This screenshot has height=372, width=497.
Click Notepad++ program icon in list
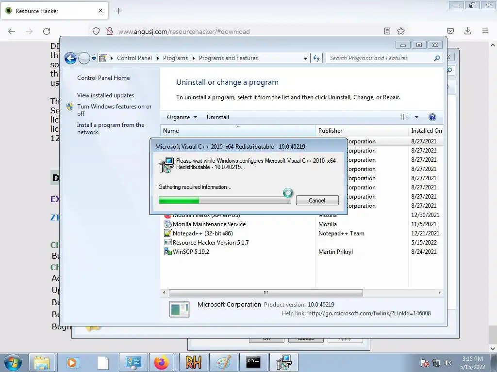[167, 233]
